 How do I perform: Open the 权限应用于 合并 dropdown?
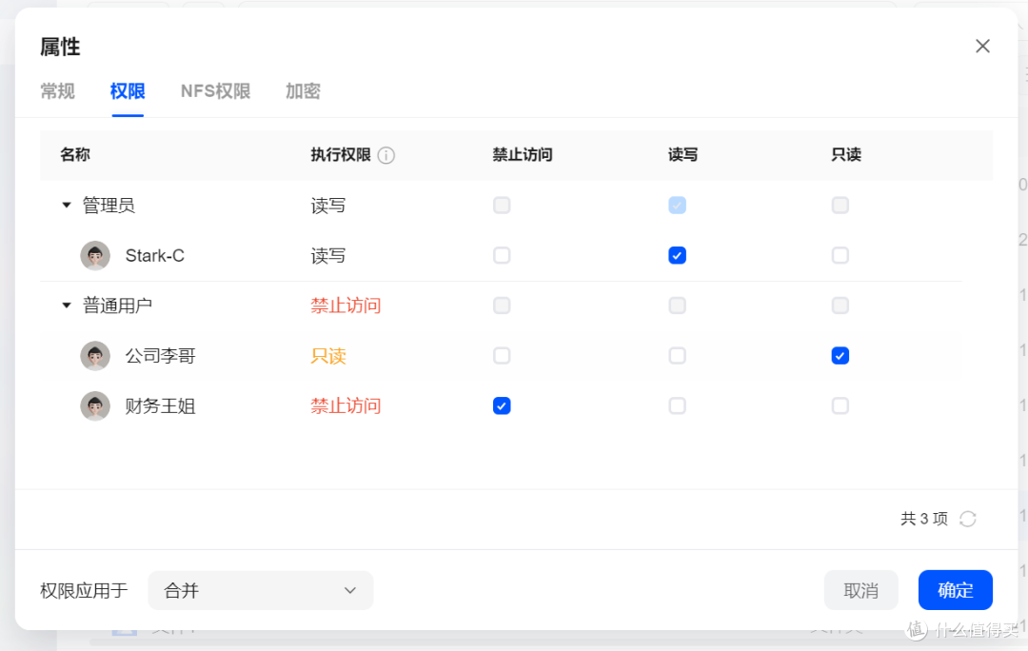(x=260, y=590)
